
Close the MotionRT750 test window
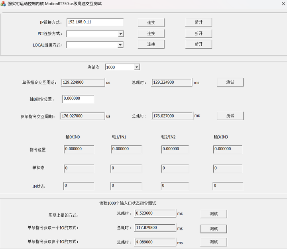(283, 4)
